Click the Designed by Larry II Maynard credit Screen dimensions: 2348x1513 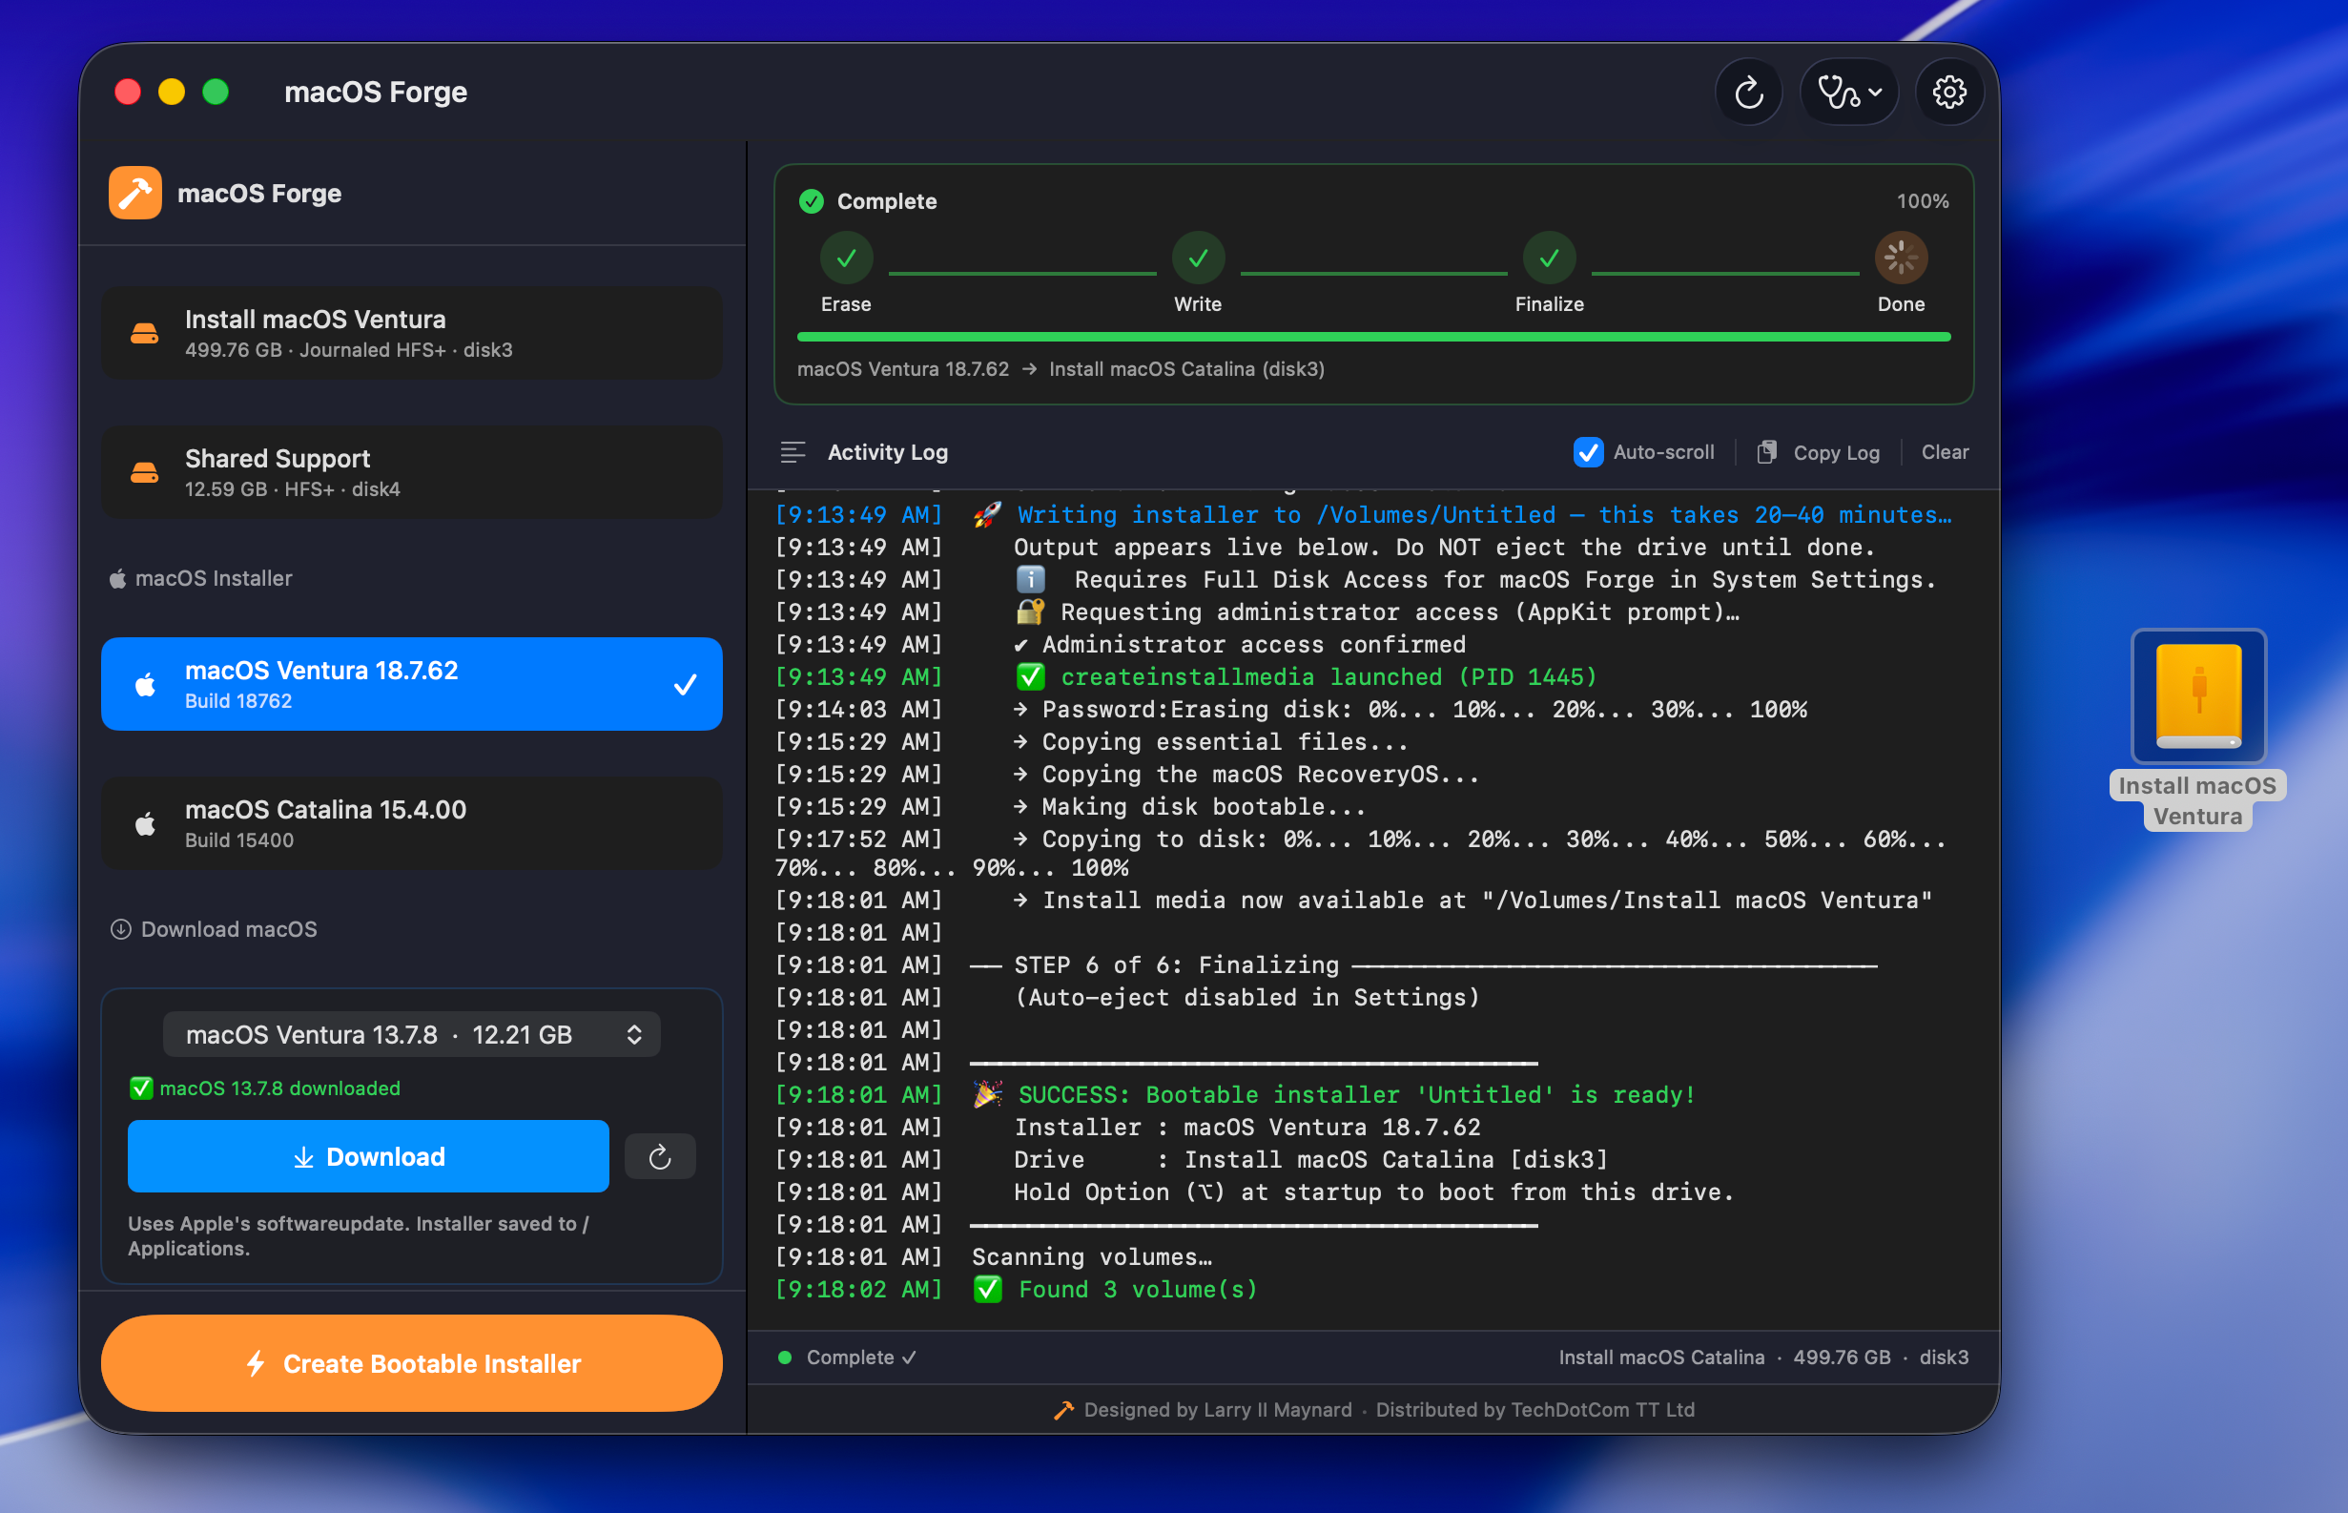[x=1218, y=1410]
